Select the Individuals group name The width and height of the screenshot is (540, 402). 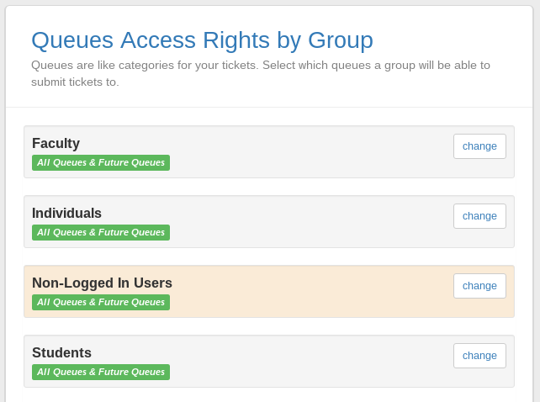(x=66, y=214)
